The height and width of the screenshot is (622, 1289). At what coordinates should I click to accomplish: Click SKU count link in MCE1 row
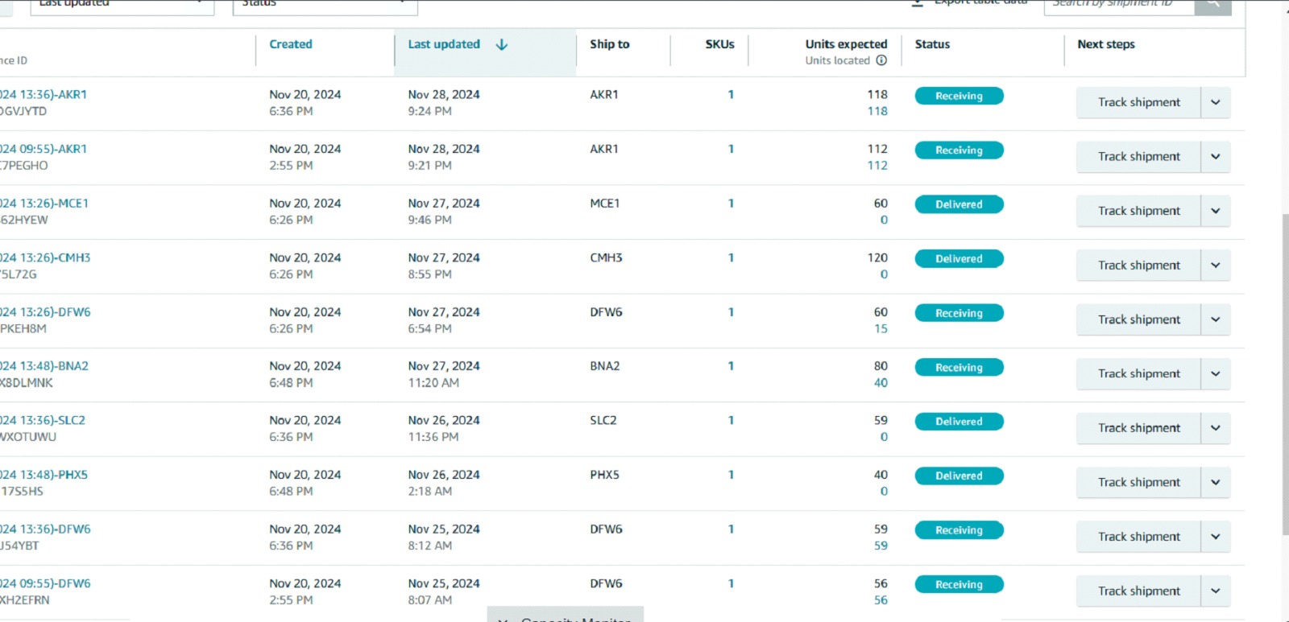pos(731,204)
